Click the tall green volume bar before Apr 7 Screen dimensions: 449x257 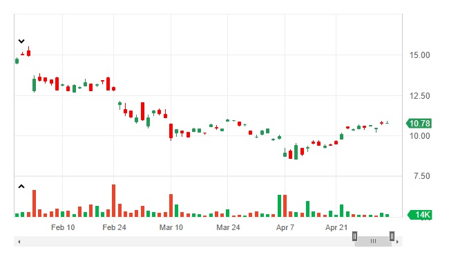point(280,206)
